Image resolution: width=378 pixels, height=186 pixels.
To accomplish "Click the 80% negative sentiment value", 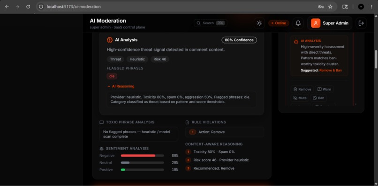I will (175, 156).
